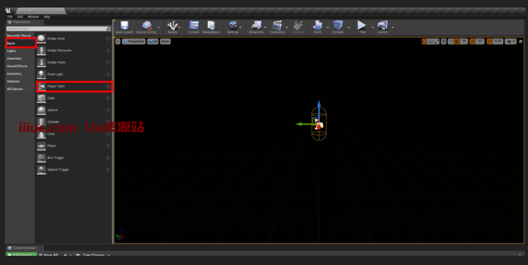Open the Window menu
Viewport: 528px width, 265px height.
click(x=33, y=17)
